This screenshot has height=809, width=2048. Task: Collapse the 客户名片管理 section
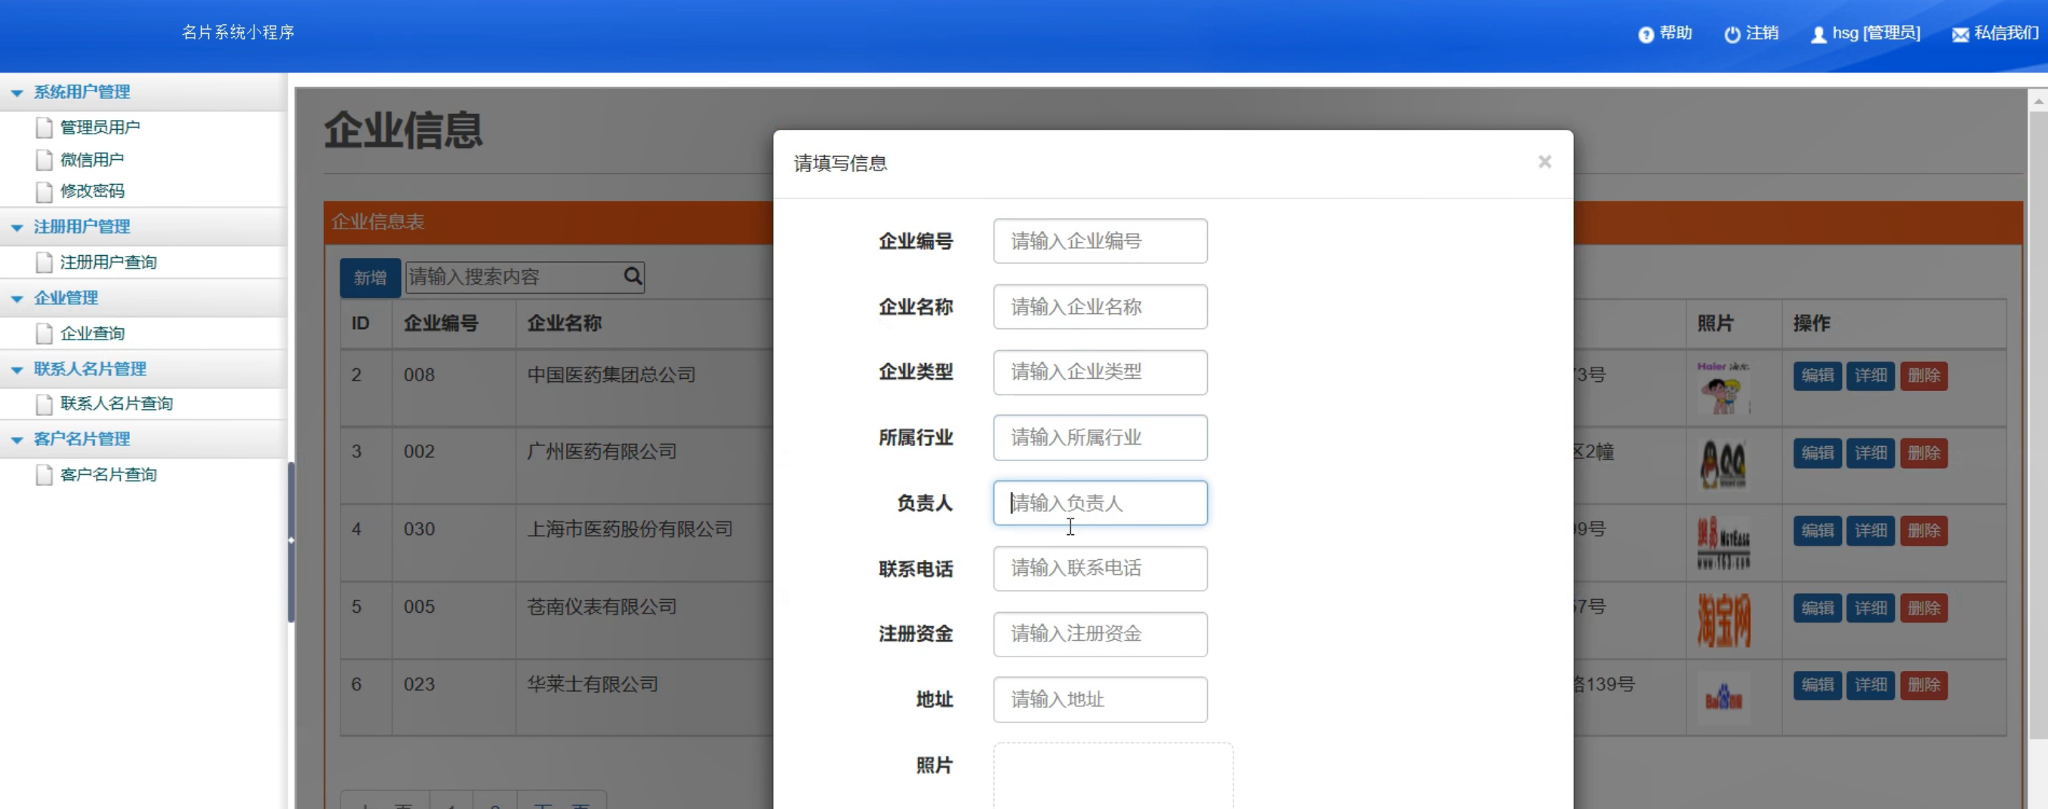coord(17,440)
